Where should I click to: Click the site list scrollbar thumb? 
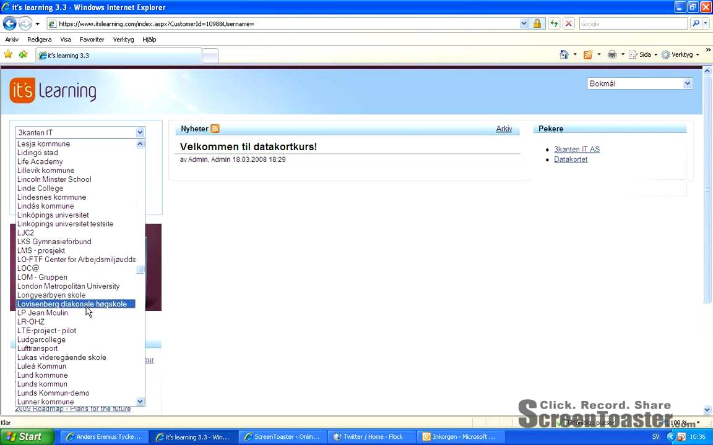(x=140, y=269)
